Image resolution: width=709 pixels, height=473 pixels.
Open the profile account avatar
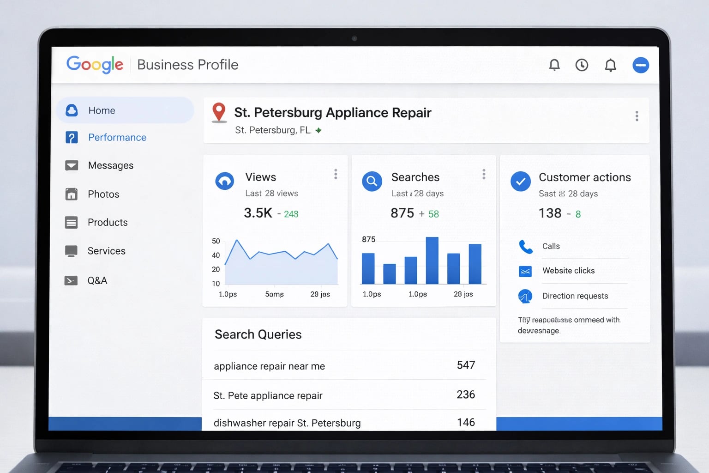641,65
